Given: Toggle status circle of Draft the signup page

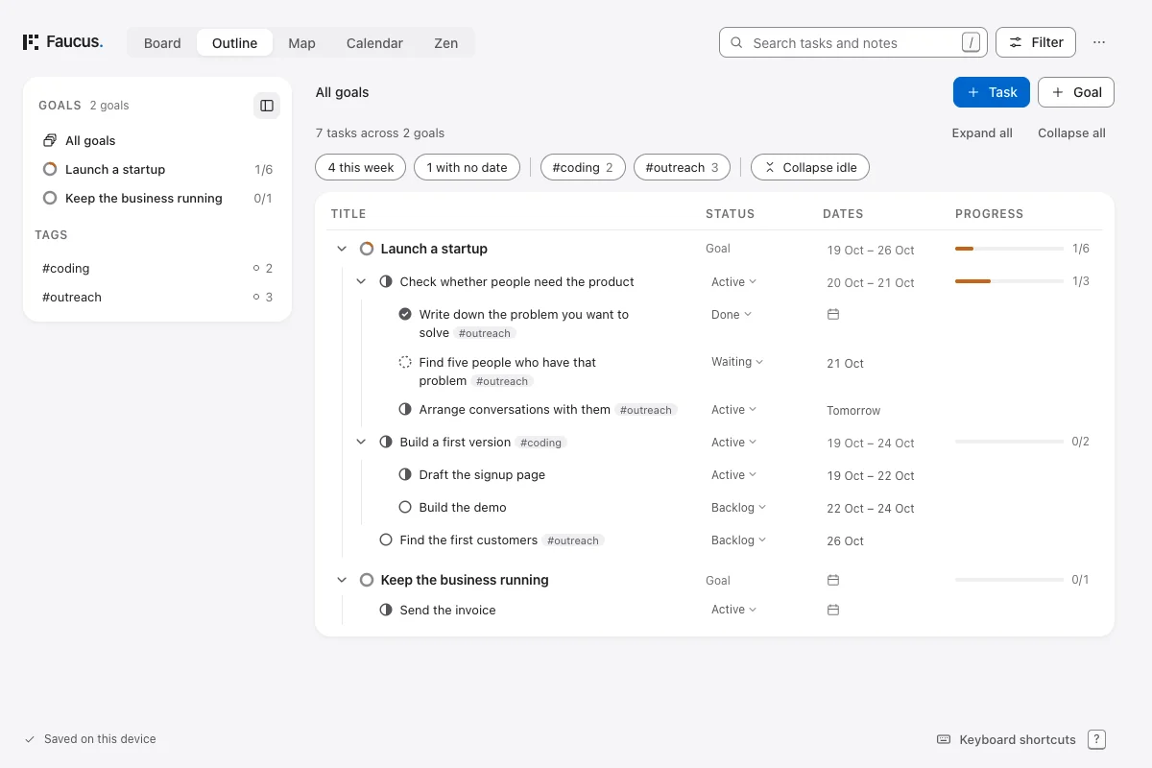Looking at the screenshot, I should coord(405,474).
